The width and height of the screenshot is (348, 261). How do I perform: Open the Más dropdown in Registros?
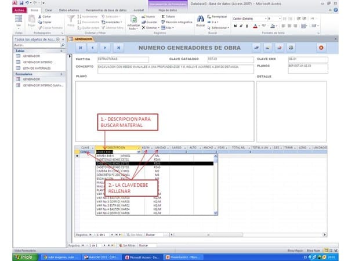pos(168,28)
